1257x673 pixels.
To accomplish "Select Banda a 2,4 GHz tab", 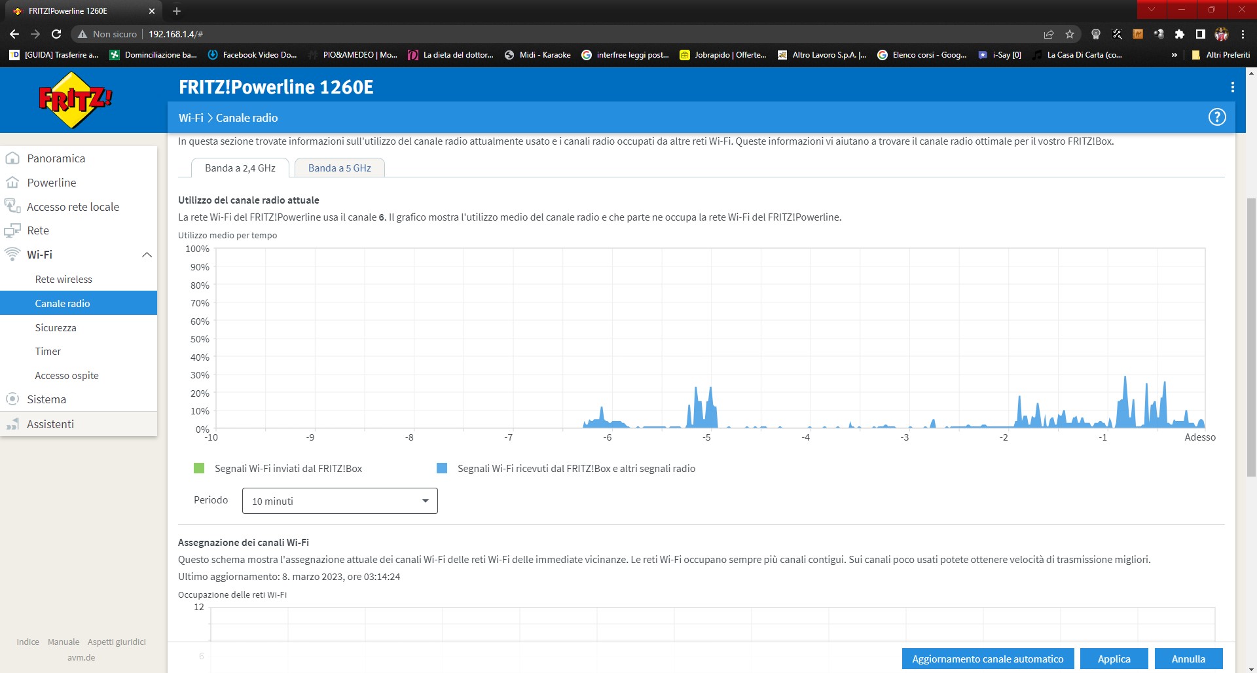I will click(x=240, y=168).
